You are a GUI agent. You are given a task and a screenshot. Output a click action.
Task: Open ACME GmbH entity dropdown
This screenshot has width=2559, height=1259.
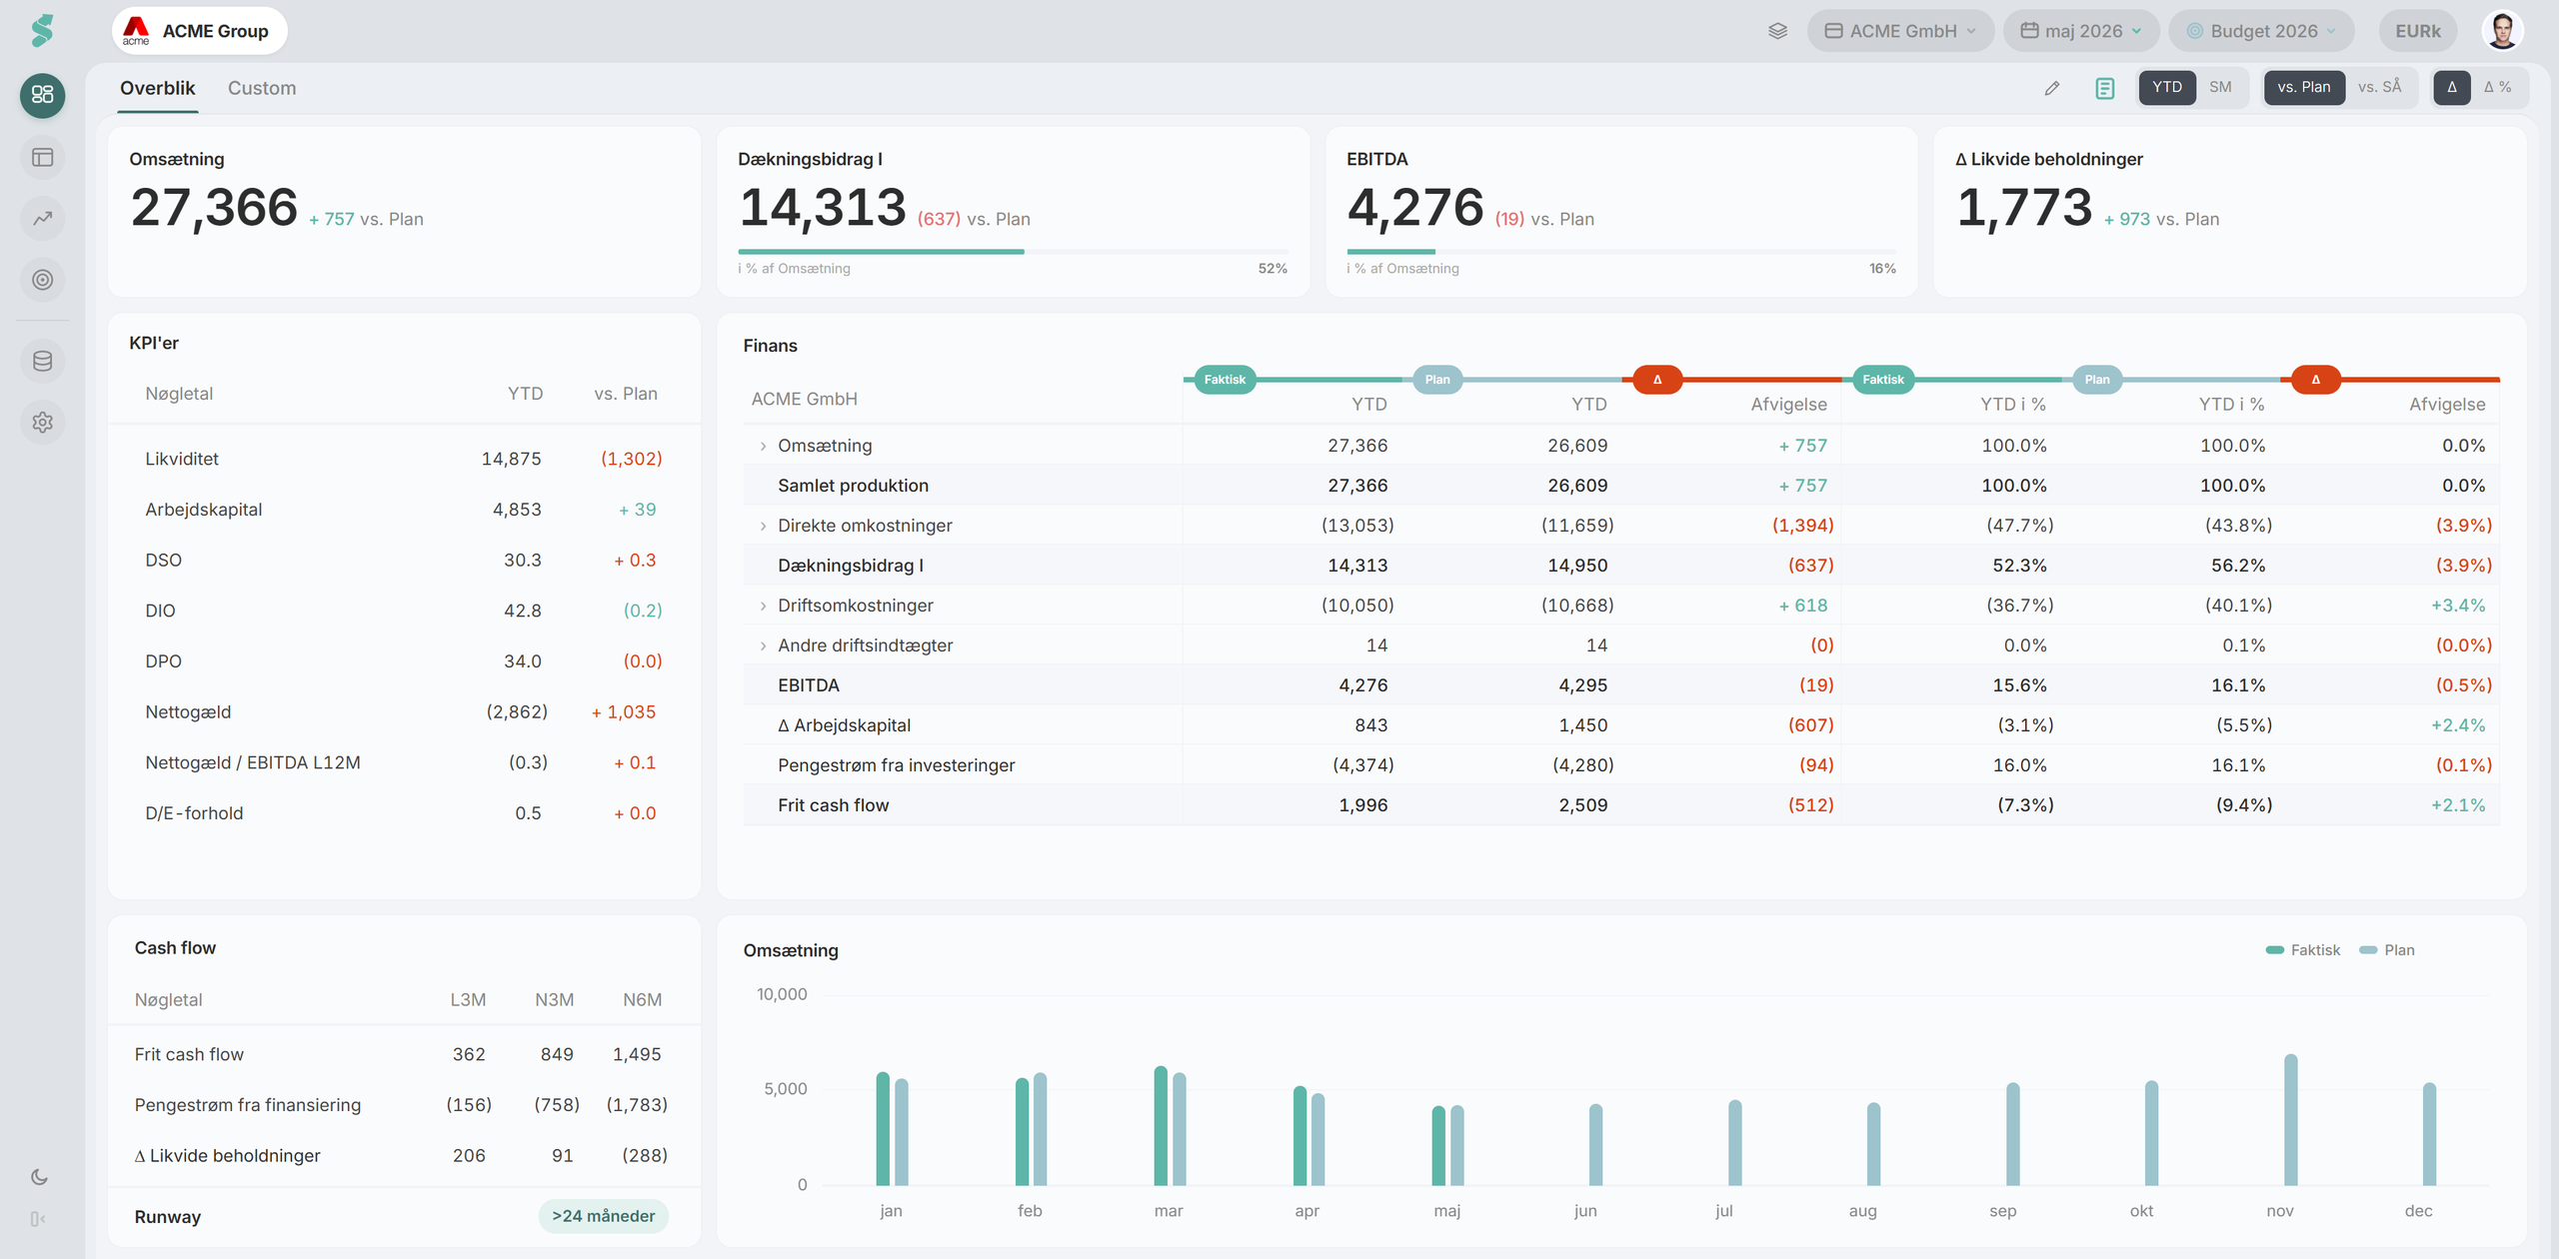coord(1900,31)
